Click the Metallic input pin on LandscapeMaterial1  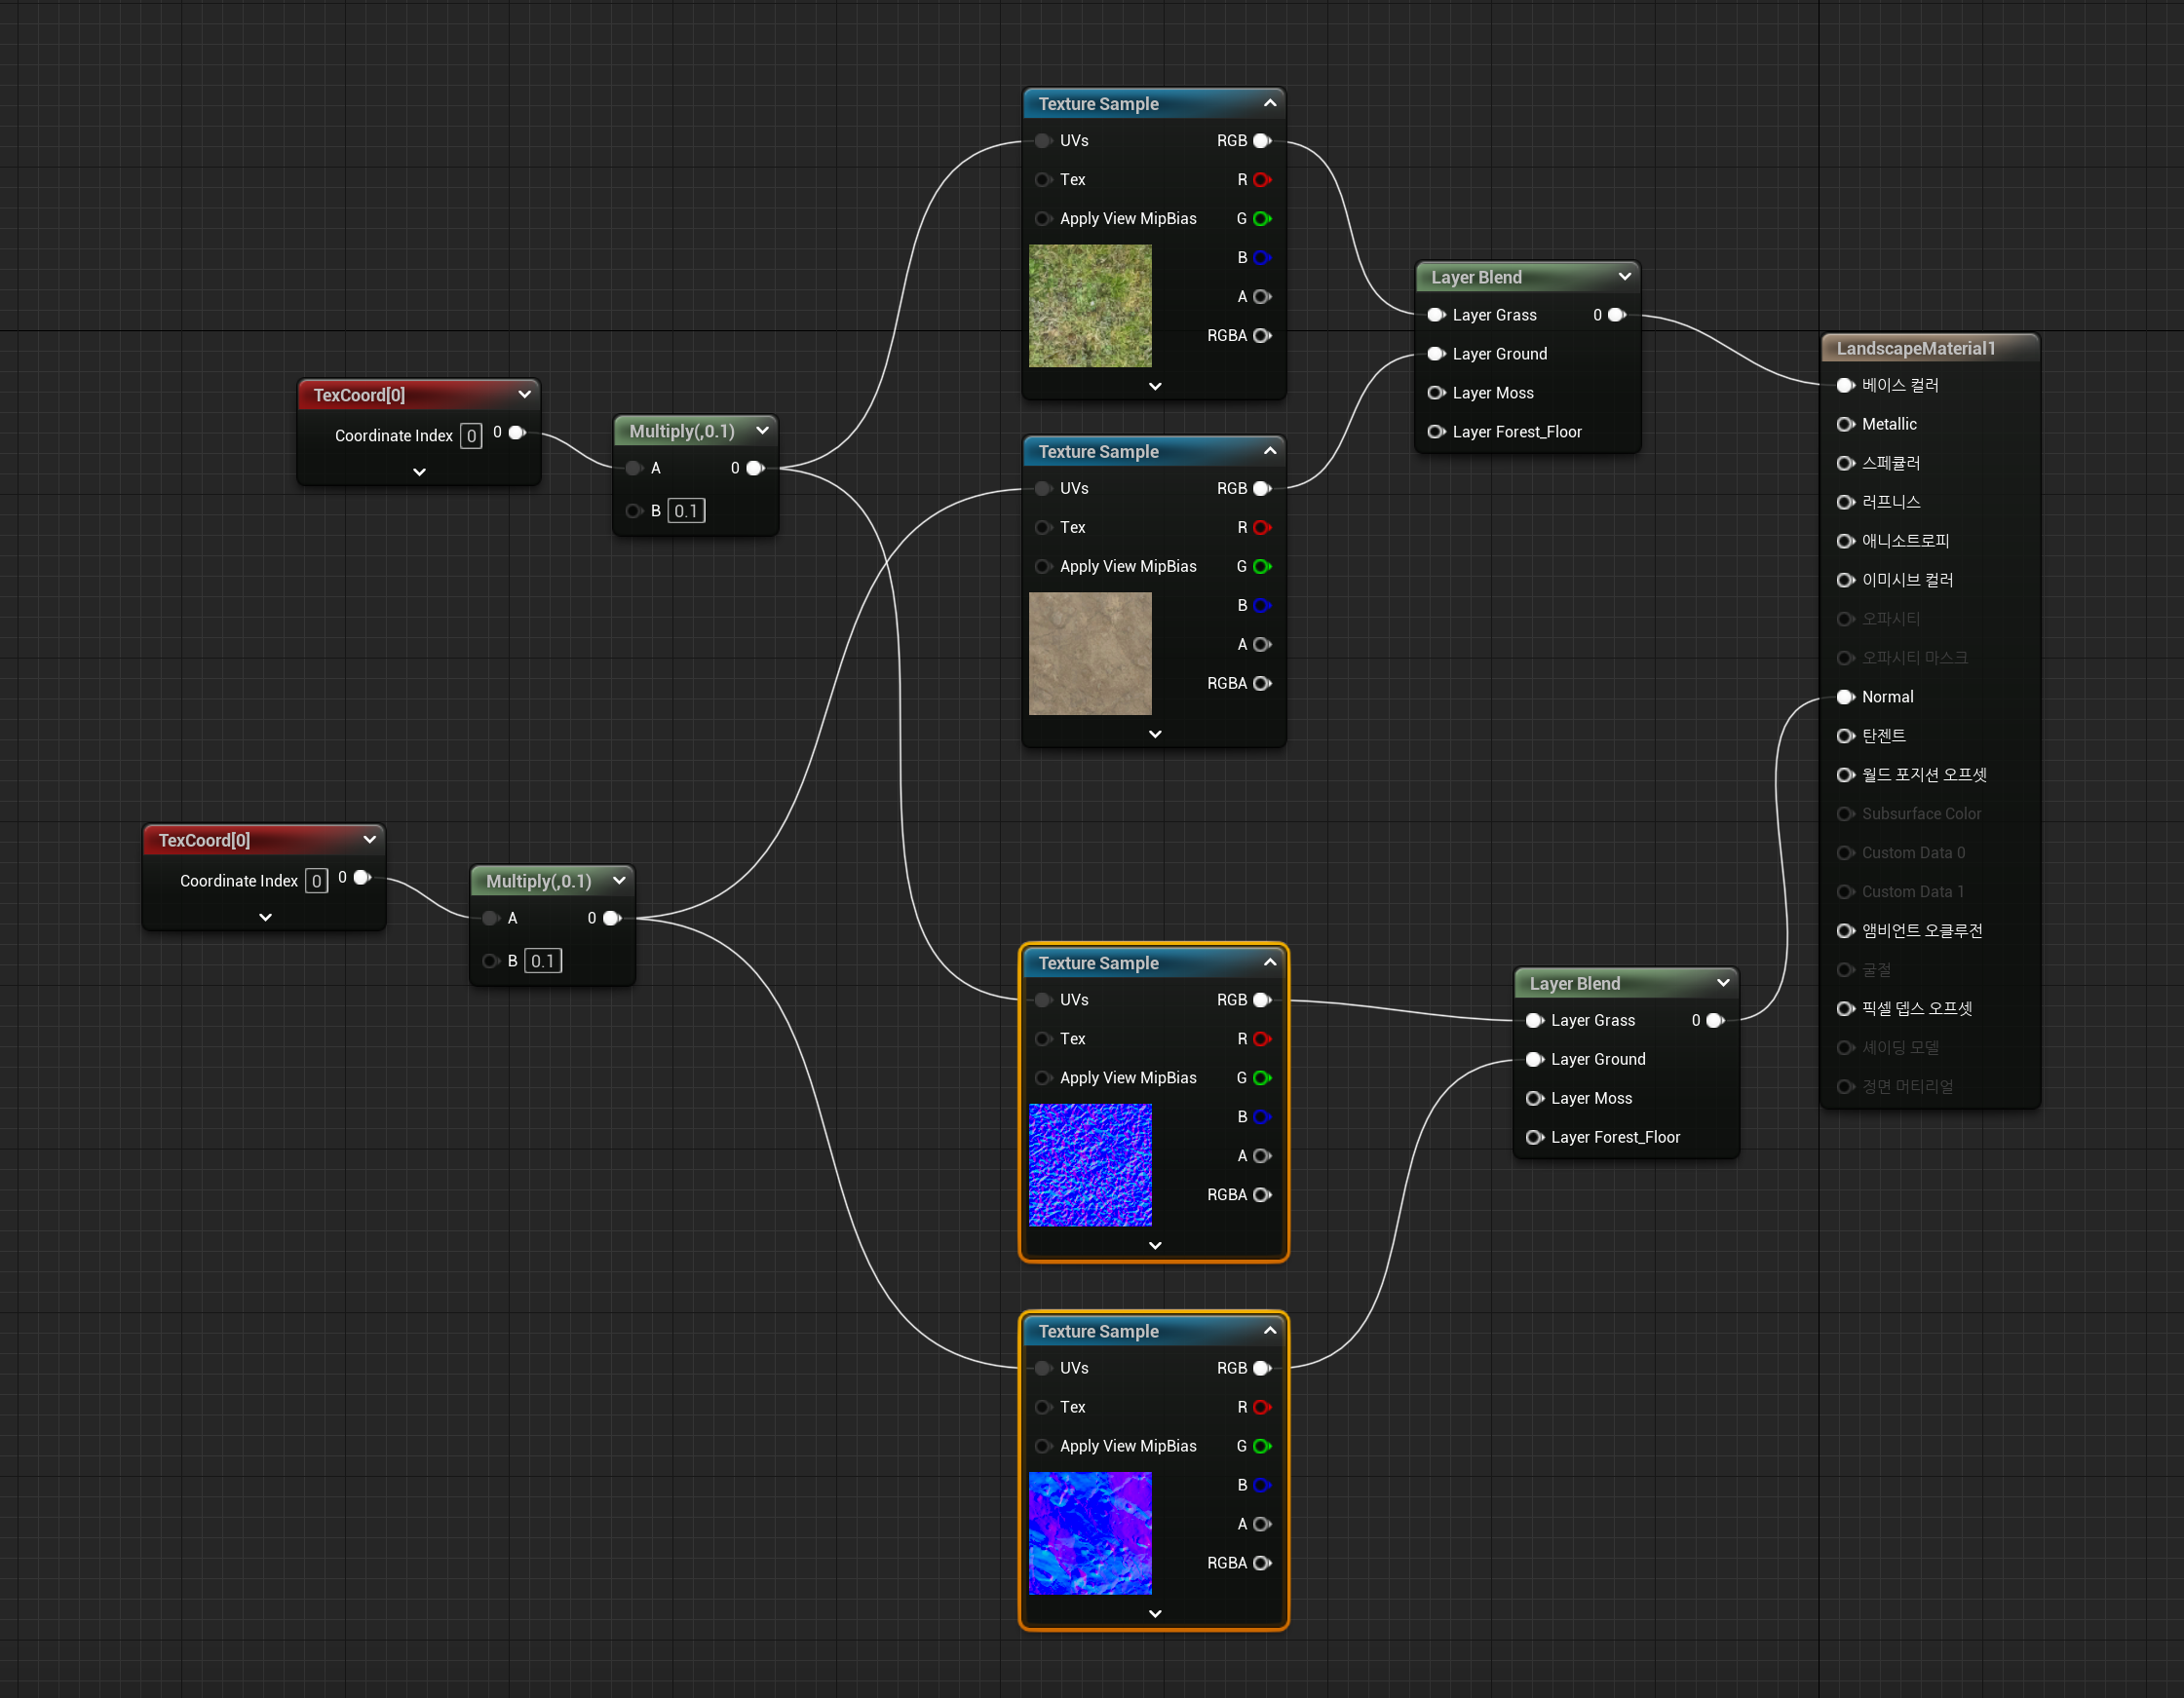click(1845, 424)
